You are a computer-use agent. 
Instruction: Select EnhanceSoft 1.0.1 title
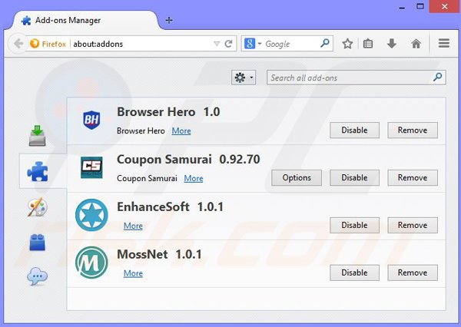click(171, 207)
